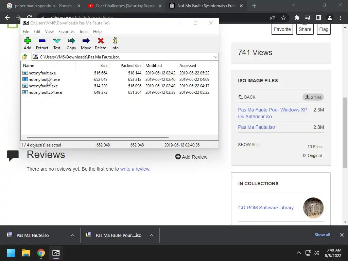Viewport: 348px width, 261px height.
Task: Click the CD-ROM Software Library thumbnail
Action: [x=313, y=208]
